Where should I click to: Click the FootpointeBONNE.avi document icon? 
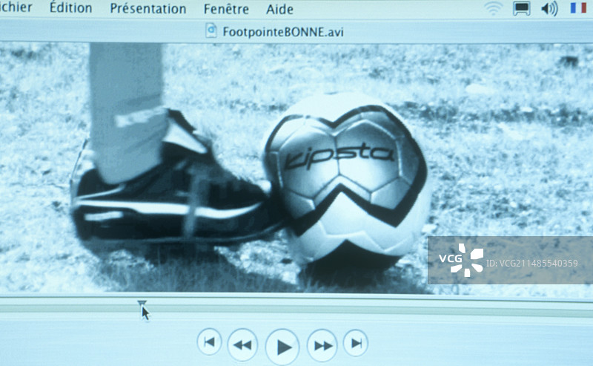[x=211, y=30]
